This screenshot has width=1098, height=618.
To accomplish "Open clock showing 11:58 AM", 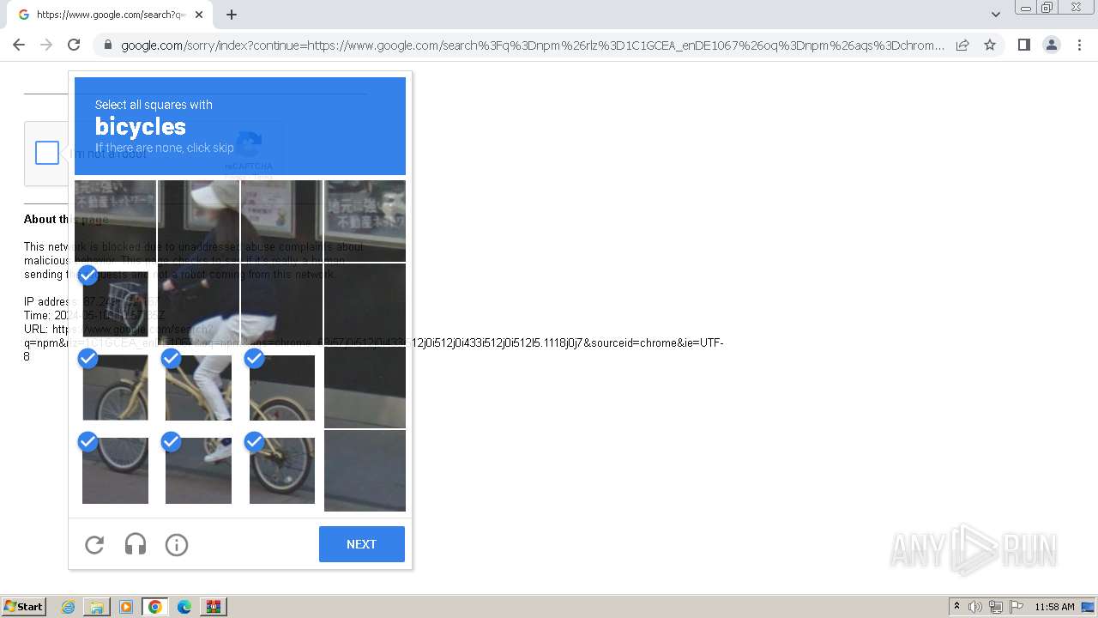I will 1054,607.
